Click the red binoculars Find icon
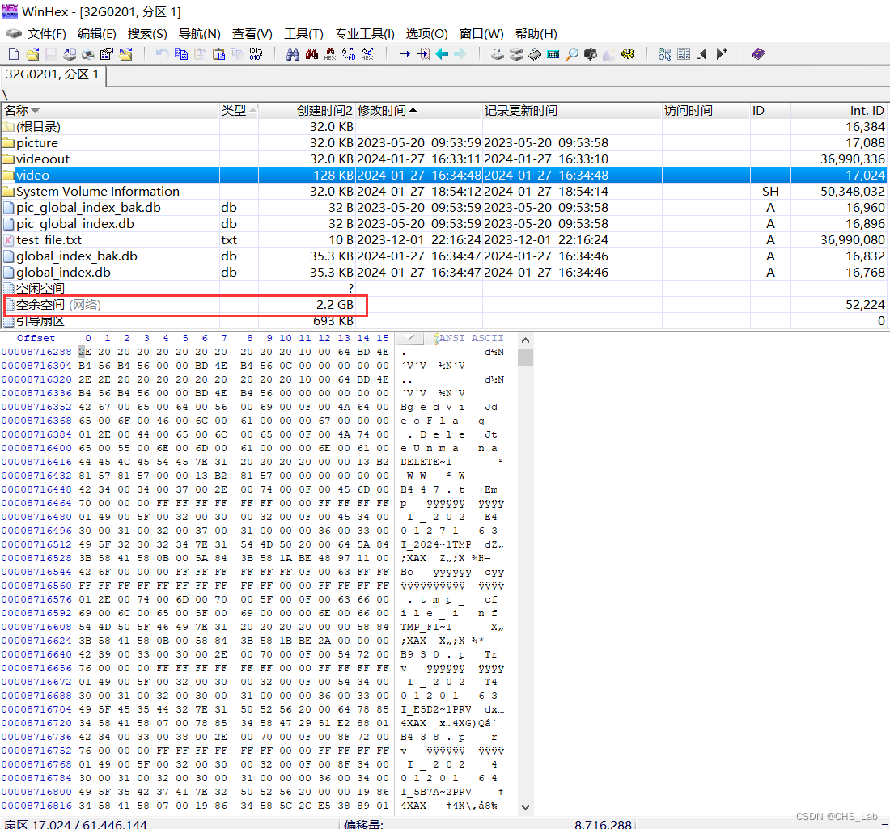This screenshot has height=829, width=890. [311, 54]
